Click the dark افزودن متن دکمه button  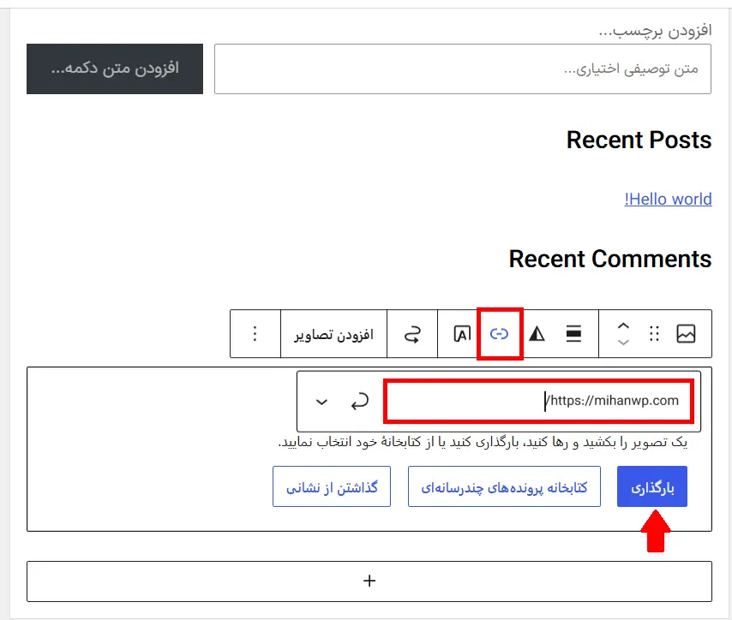tap(115, 69)
